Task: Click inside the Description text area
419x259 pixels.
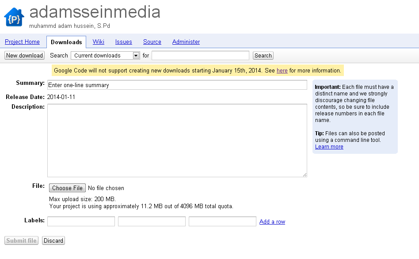Action: coord(177,140)
